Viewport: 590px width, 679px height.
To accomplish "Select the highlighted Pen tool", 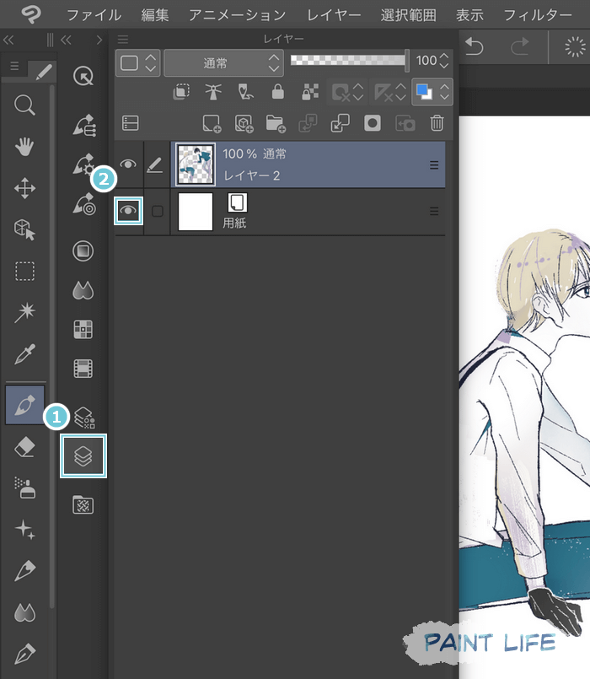I will (24, 405).
